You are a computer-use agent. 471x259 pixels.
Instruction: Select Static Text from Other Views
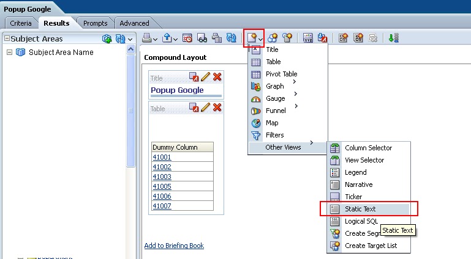[x=369, y=209]
